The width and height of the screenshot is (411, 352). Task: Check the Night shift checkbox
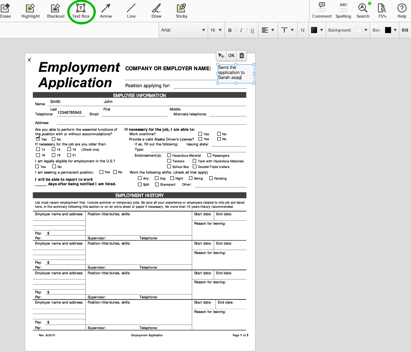pos(172,178)
